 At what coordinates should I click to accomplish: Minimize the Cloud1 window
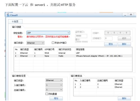pyautogui.click(x=125, y=15)
